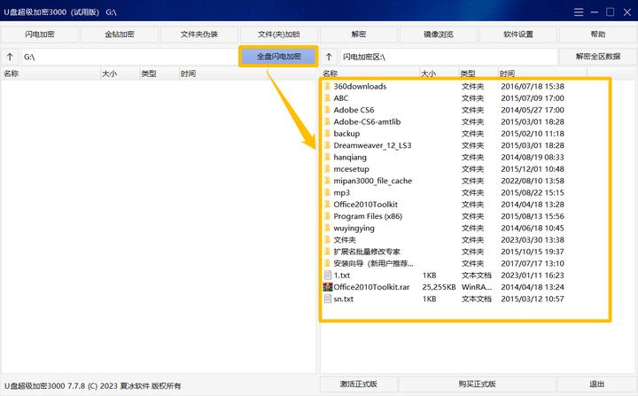Click the folder name backup
This screenshot has width=638, height=396.
(346, 134)
